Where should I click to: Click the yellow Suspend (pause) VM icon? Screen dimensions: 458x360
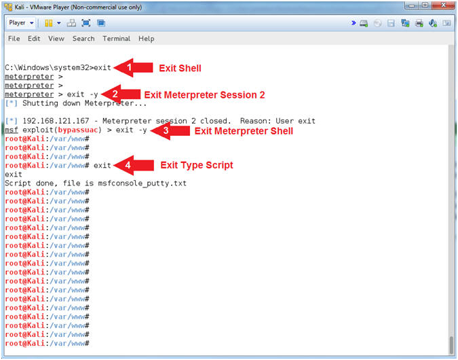tap(48, 23)
